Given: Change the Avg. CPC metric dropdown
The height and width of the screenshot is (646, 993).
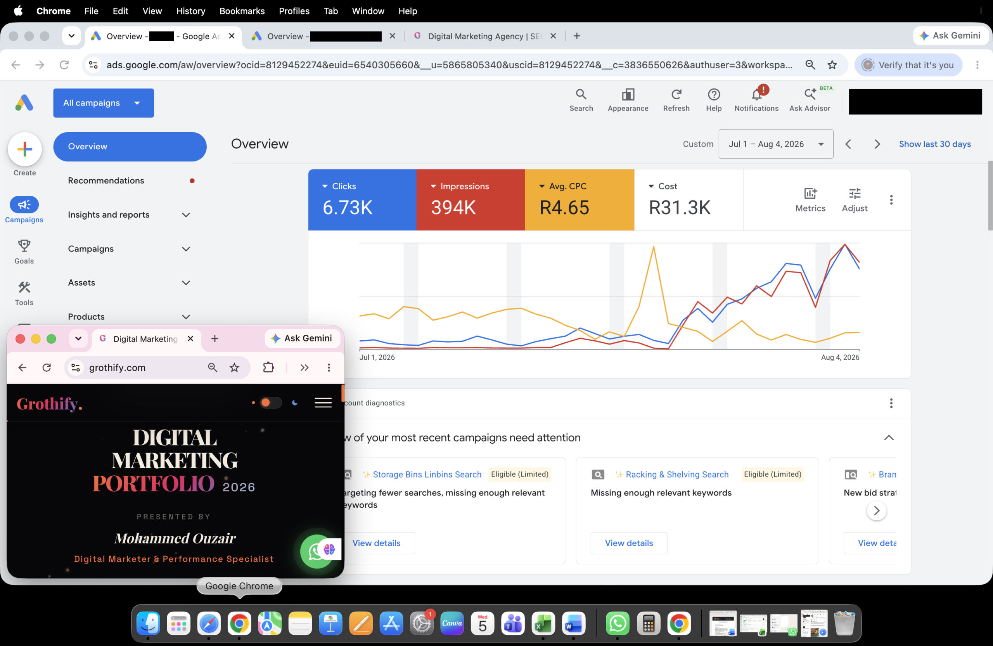Looking at the screenshot, I should tap(563, 186).
